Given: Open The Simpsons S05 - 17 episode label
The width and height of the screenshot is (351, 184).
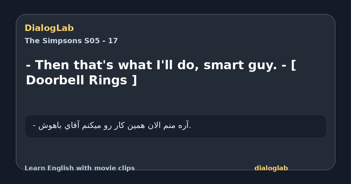Looking at the screenshot, I should click(x=71, y=41).
